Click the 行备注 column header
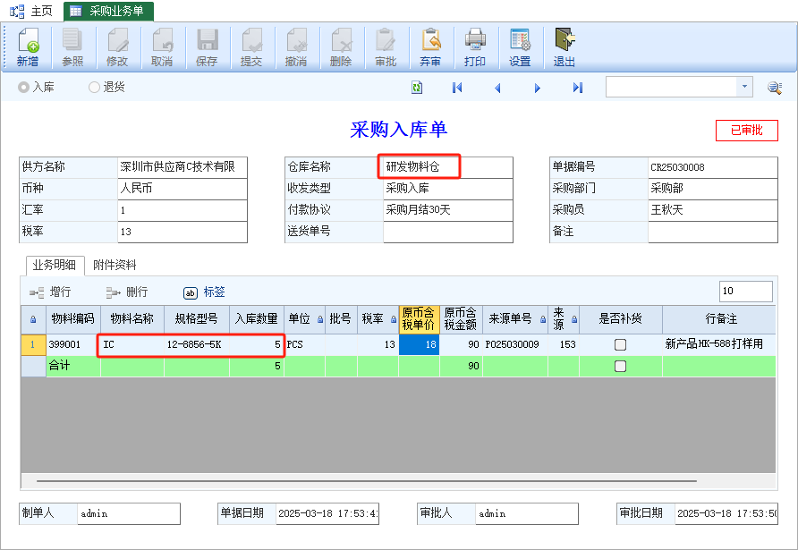Image resolution: width=798 pixels, height=550 pixels. pos(718,319)
